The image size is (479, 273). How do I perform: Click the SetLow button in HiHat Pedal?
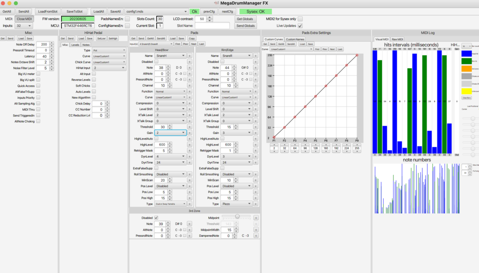[x=101, y=38]
